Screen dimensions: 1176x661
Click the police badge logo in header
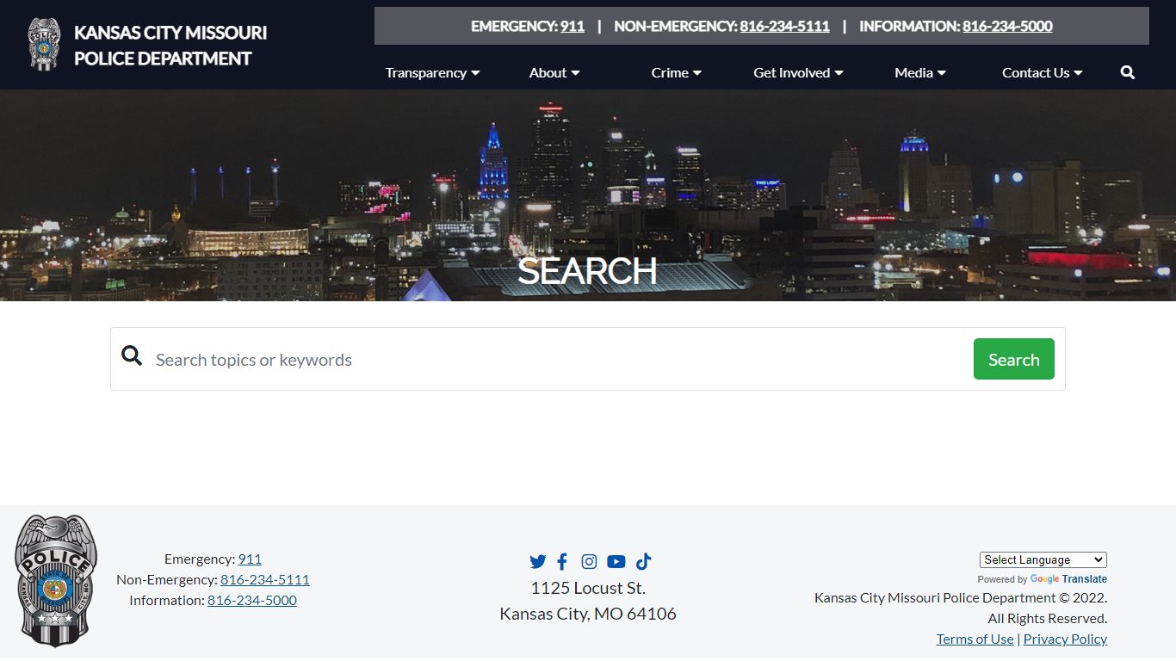coord(44,44)
